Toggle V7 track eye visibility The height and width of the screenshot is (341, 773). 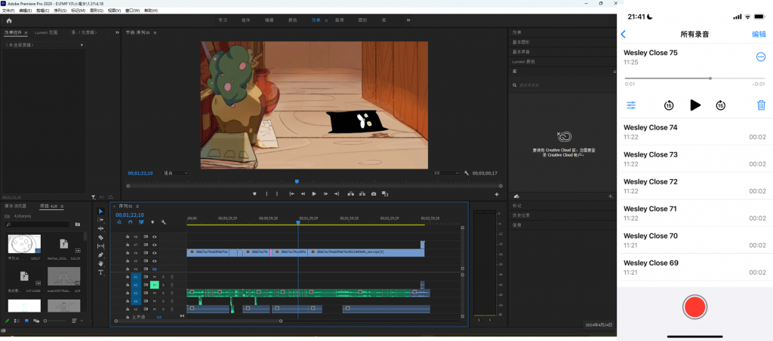point(154,245)
